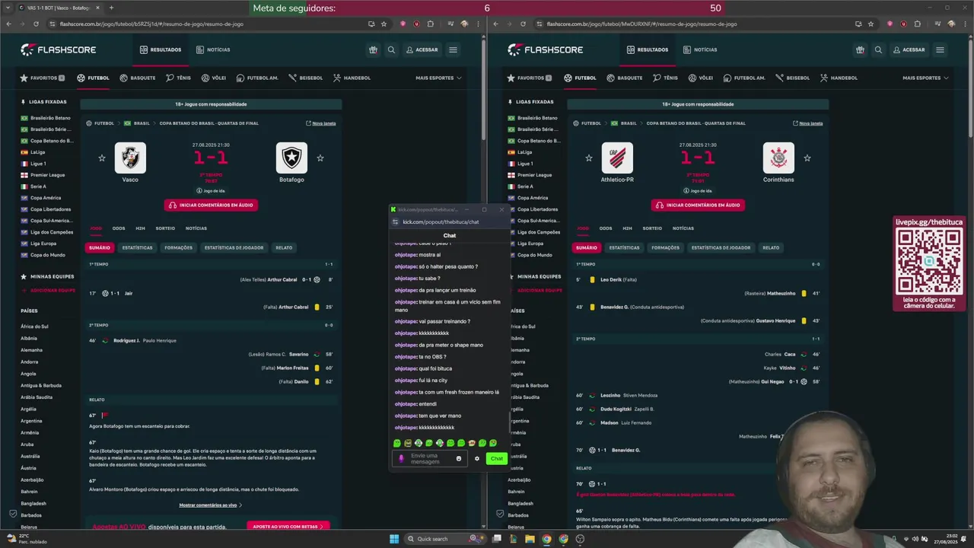Click chat message input field in Kick popout

431,458
